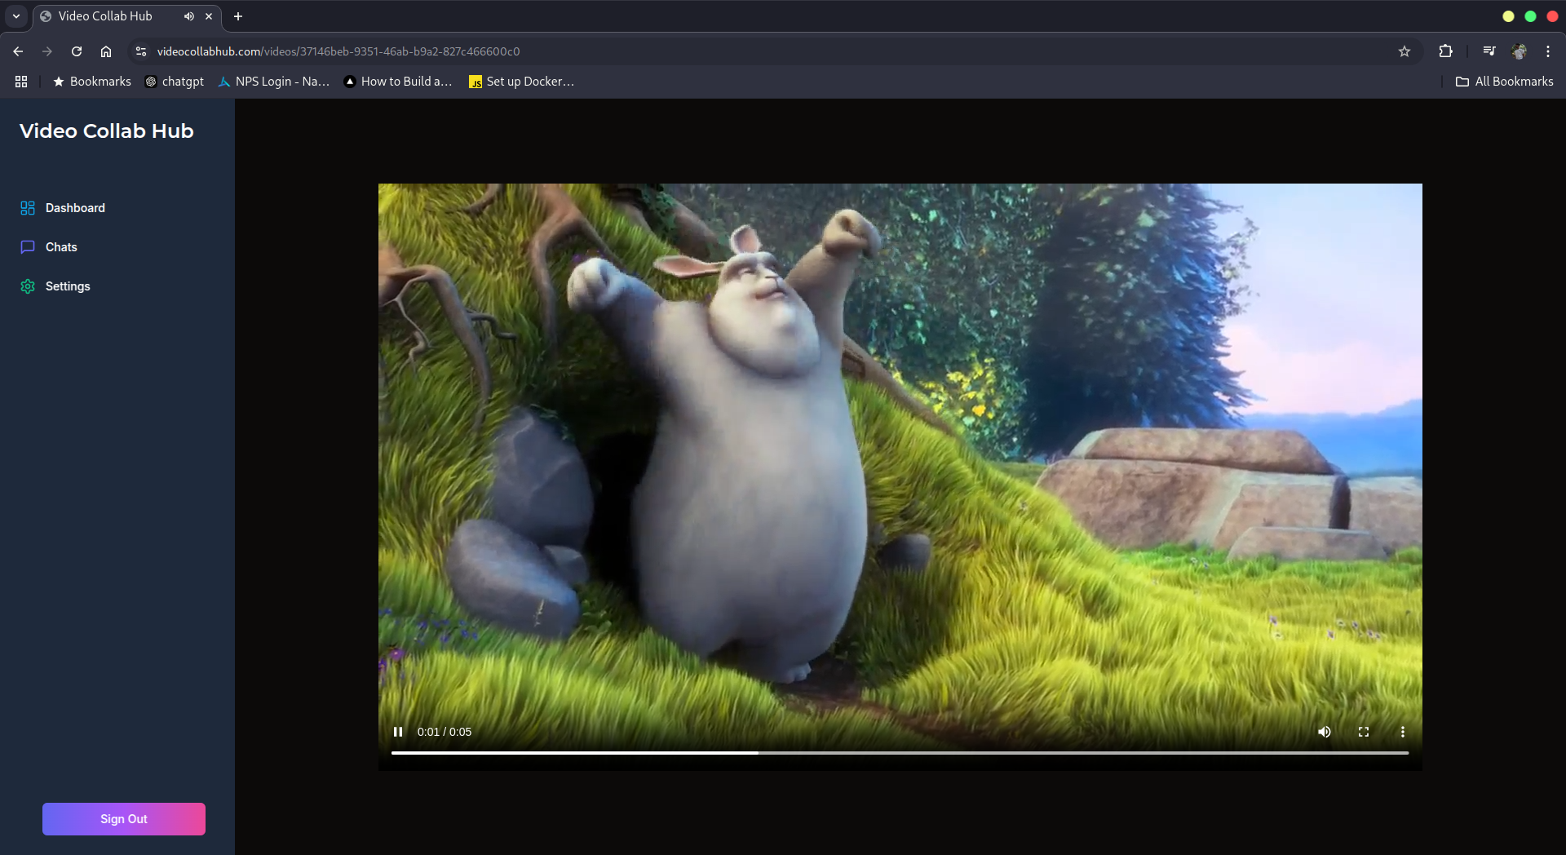Open the media controls button
Viewport: 1566px width, 855px height.
click(x=1489, y=51)
